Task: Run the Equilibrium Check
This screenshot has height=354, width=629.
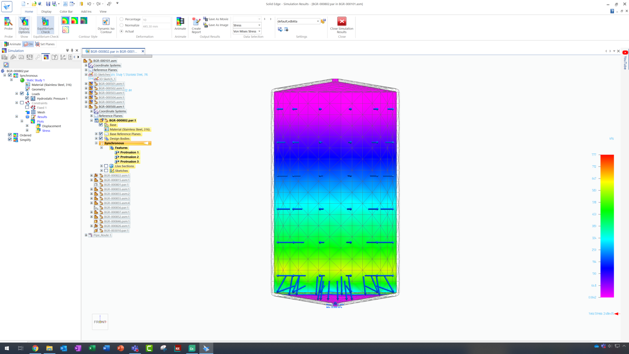Action: 45,25
